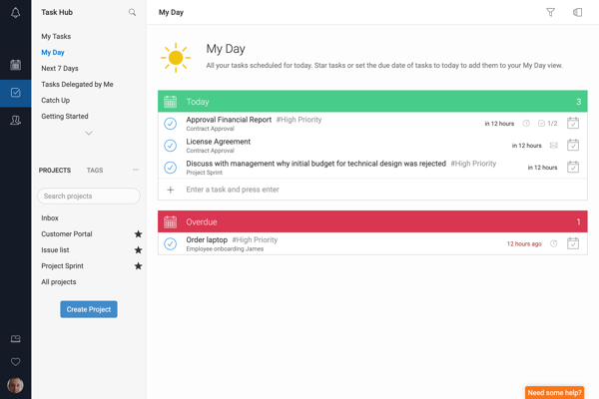
Task: Mark Order laptop task complete
Action: [171, 243]
